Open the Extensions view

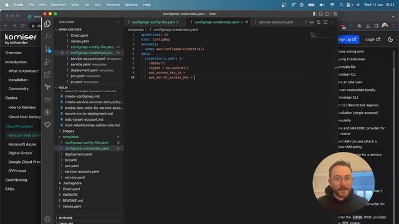click(x=47, y=75)
